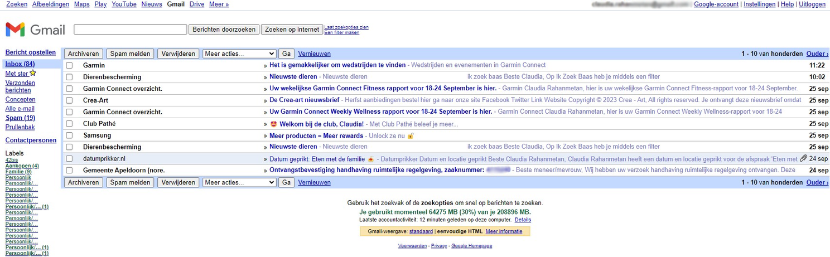Expand the Meer » menu in top bar

point(219,4)
